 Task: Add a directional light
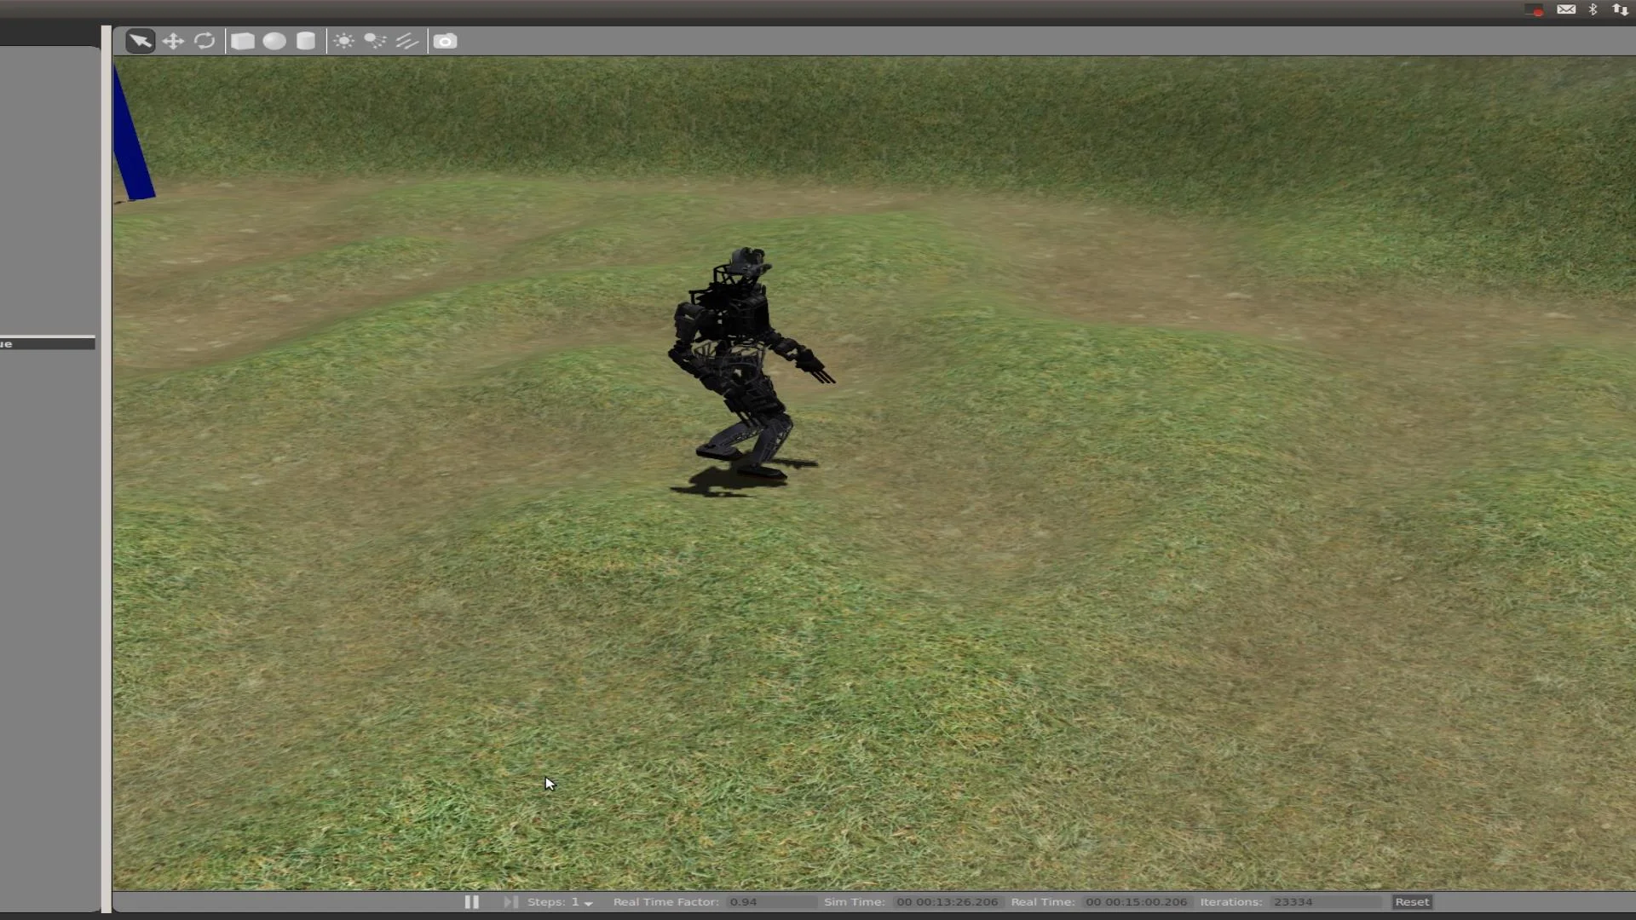click(x=407, y=41)
